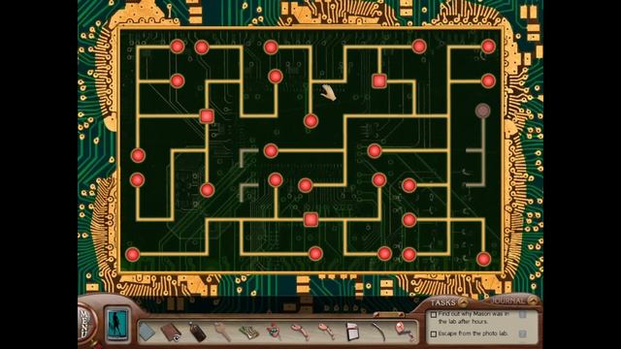
Task: Choose the folded green paper inventory item
Action: click(249, 332)
